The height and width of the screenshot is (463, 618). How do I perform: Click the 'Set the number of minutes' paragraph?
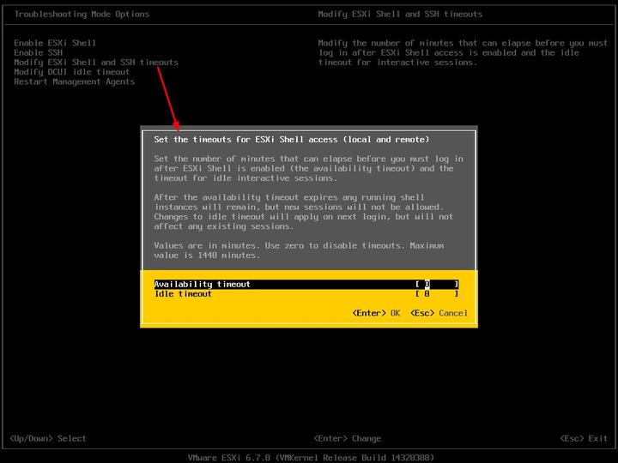[309, 169]
